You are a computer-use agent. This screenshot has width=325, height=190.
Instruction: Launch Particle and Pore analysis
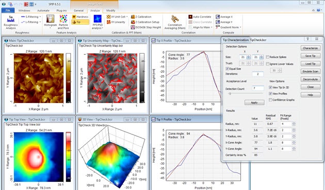63,22
